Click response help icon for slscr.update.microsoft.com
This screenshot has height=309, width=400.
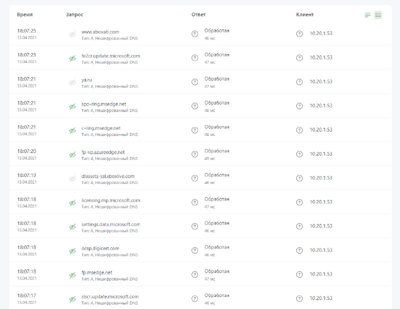pos(194,298)
